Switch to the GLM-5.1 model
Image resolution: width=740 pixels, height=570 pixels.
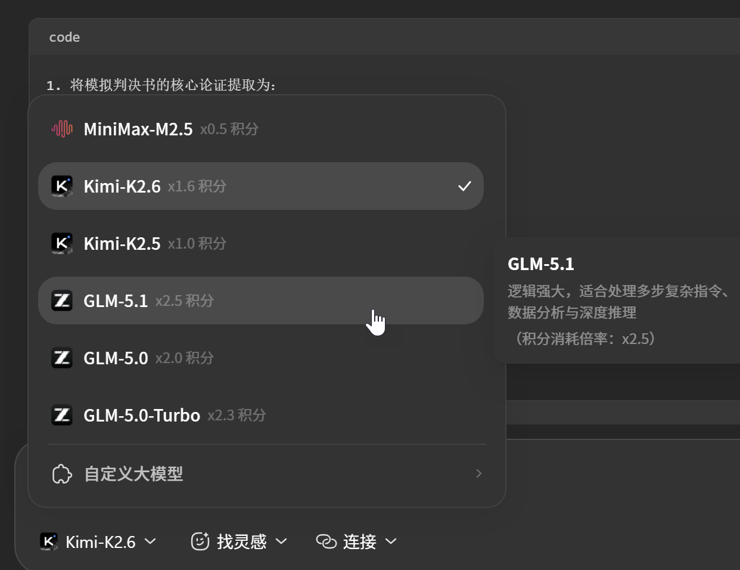click(x=261, y=301)
